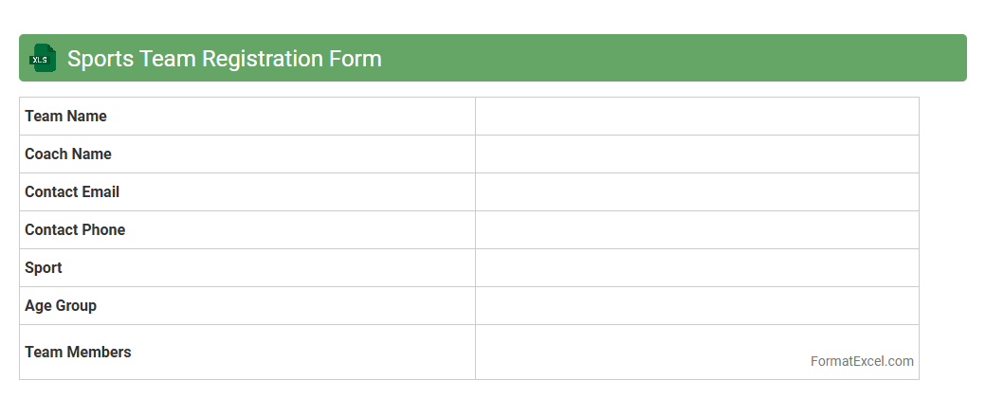Select the Team Name label cell
The image size is (986, 399).
246,117
